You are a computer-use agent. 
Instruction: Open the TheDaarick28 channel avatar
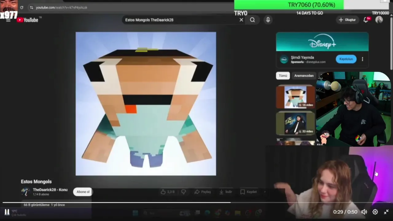25,192
